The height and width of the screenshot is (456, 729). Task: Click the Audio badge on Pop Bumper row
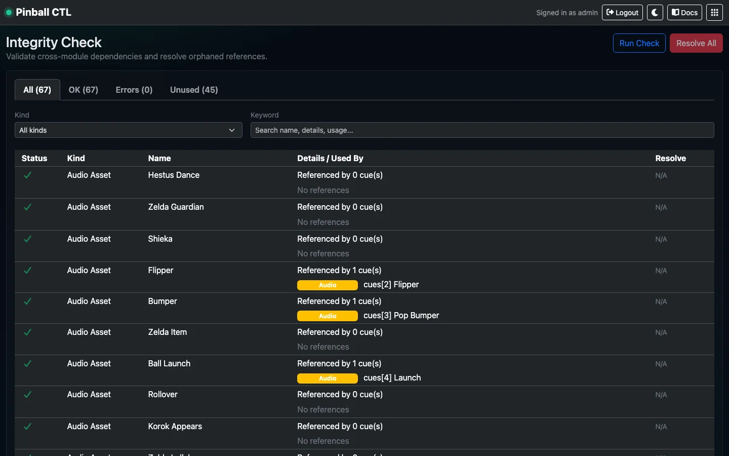coord(327,316)
